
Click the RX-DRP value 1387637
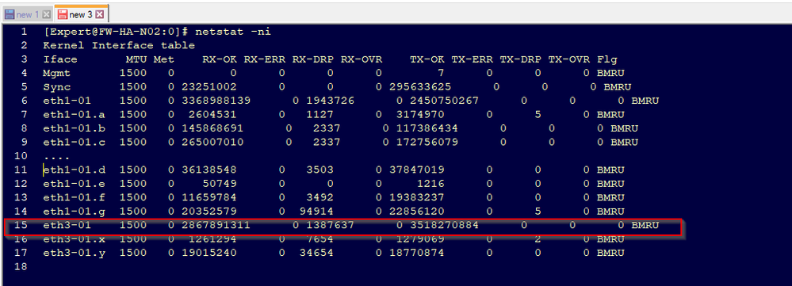pos(330,225)
